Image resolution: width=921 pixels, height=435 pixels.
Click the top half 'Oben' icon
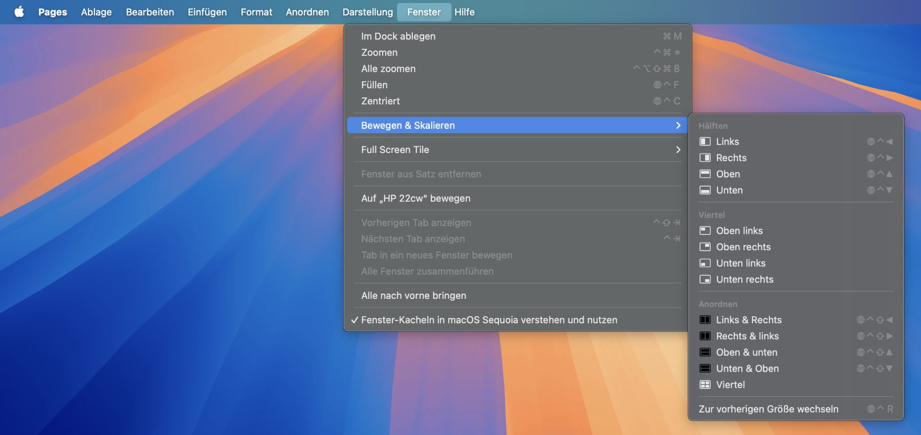tap(705, 174)
